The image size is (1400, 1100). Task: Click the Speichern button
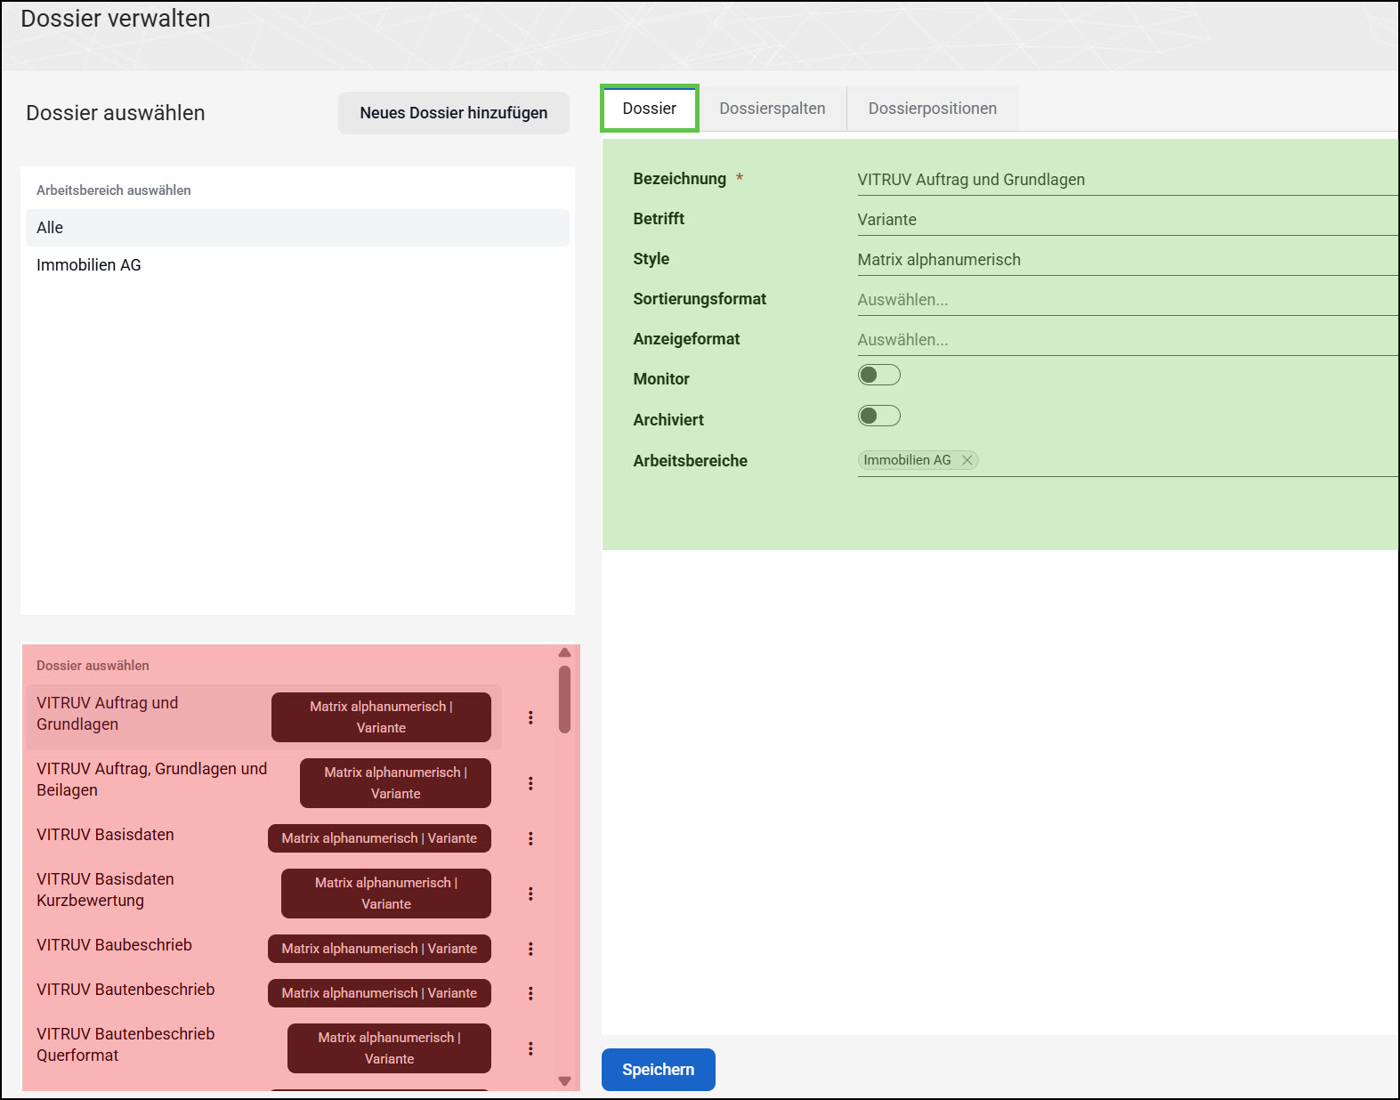coord(659,1070)
